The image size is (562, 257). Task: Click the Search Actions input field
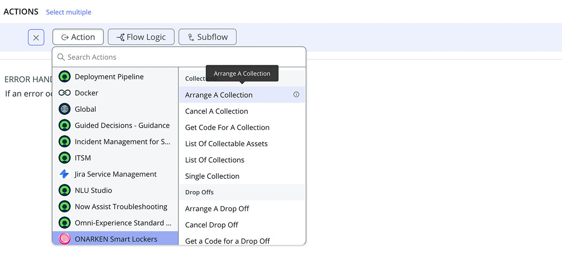tap(179, 57)
